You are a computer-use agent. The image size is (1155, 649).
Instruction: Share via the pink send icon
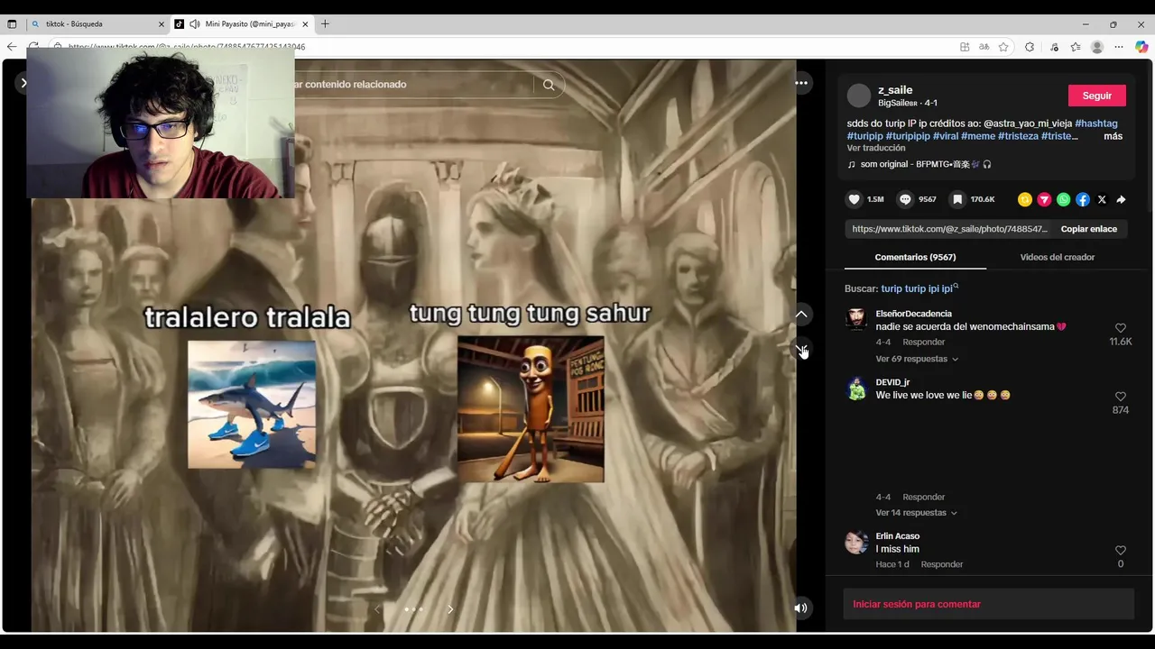(1044, 199)
